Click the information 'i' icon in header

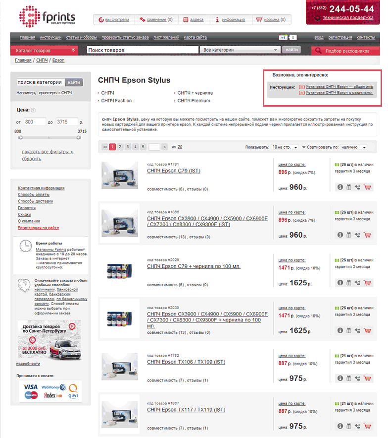[x=217, y=19]
